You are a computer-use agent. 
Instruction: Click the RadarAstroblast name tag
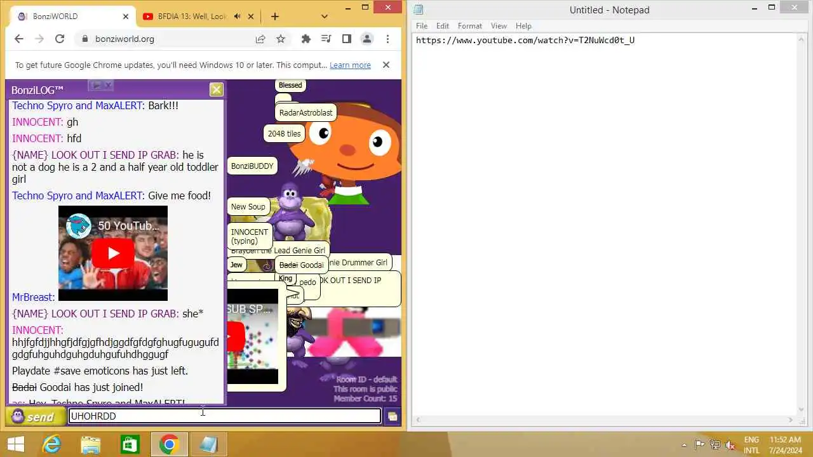point(306,112)
